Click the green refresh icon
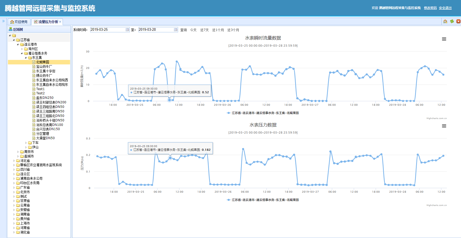The image size is (461, 238). pos(452,21)
